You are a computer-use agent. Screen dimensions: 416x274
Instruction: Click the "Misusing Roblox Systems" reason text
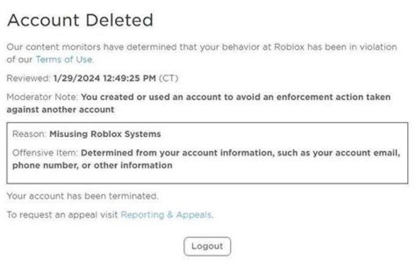[105, 134]
